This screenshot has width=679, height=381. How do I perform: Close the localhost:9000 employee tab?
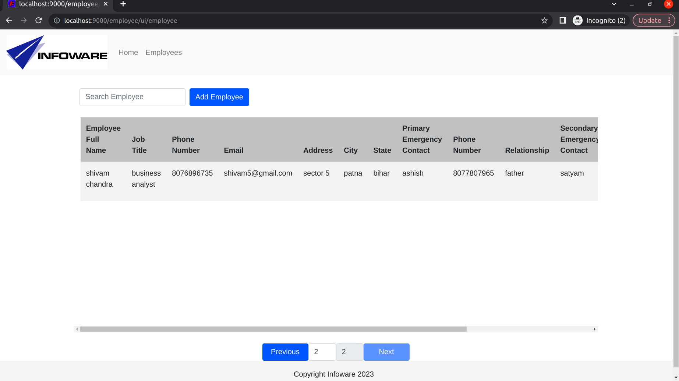coord(106,4)
